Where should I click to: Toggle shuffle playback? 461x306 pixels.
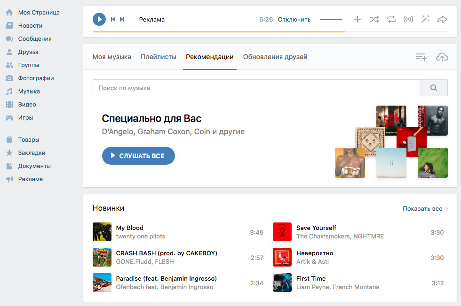pyautogui.click(x=374, y=19)
